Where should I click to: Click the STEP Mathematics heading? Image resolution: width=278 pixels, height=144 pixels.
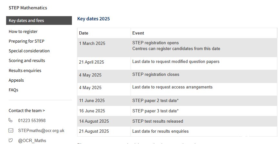[28, 8]
